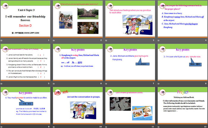Image resolution: width=208 pixels, height=128 pixels.
Task: Click 'Group work' title on slide 10
Action: (x=61, y=92)
